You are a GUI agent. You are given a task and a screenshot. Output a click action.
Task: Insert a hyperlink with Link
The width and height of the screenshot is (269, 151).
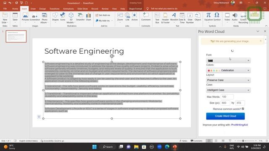click(x=127, y=17)
